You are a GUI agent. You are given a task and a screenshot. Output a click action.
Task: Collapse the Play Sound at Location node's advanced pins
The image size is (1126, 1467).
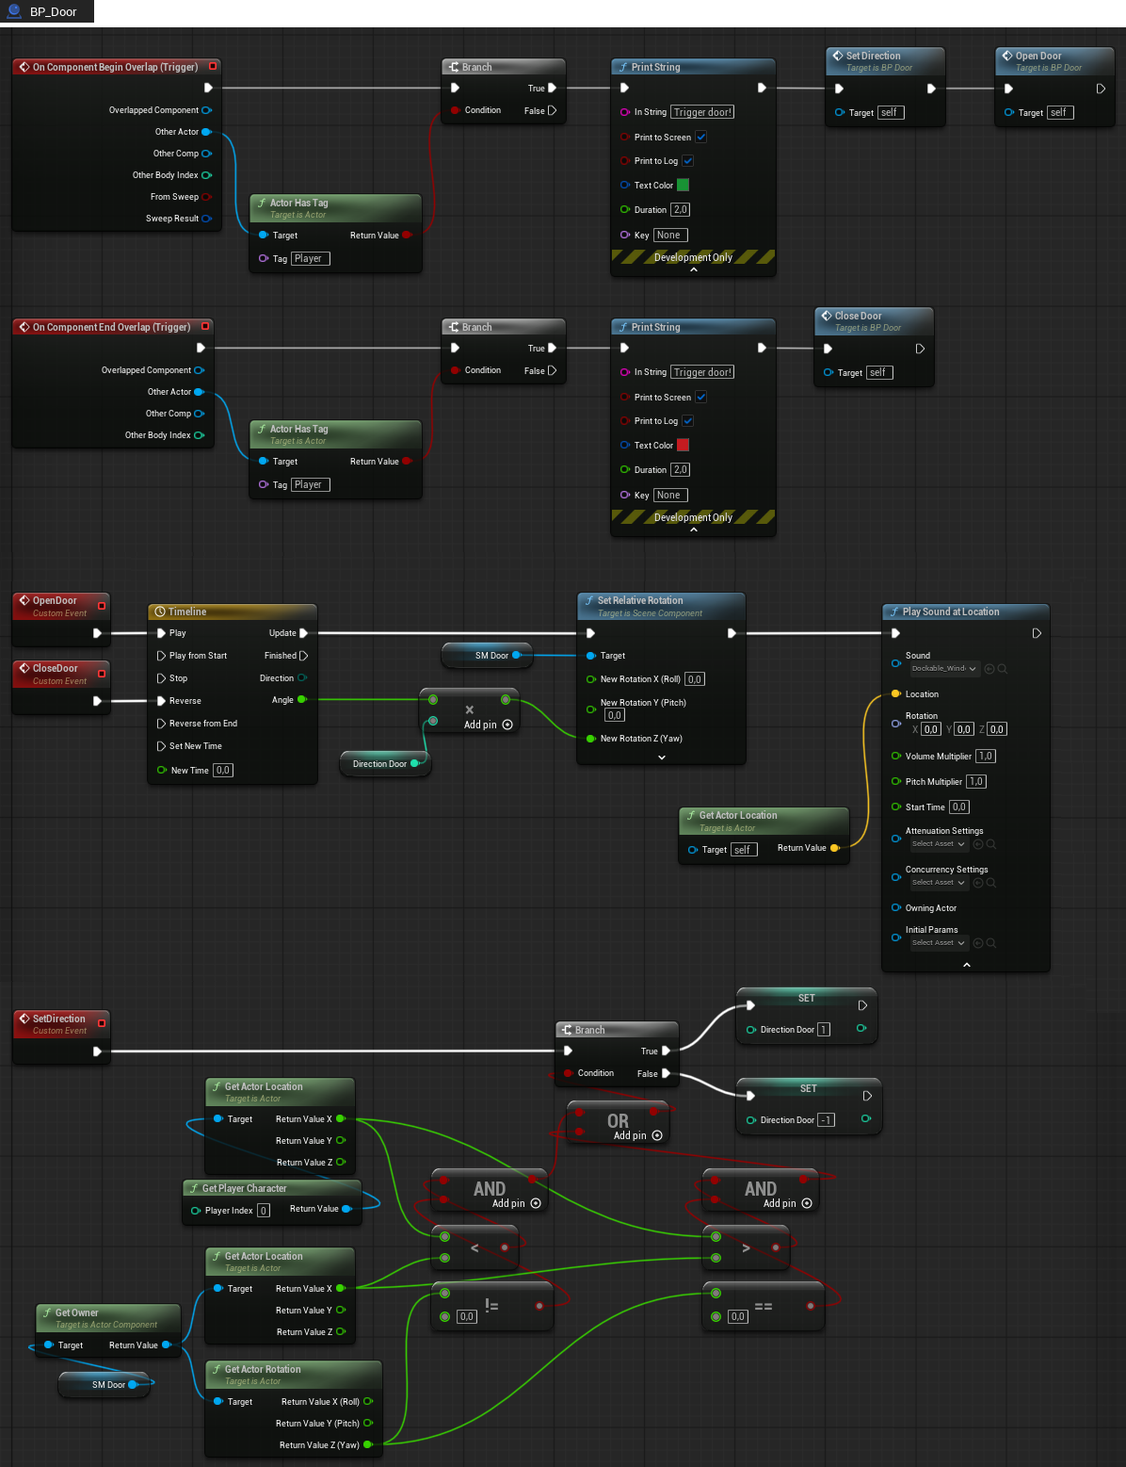[x=966, y=964]
